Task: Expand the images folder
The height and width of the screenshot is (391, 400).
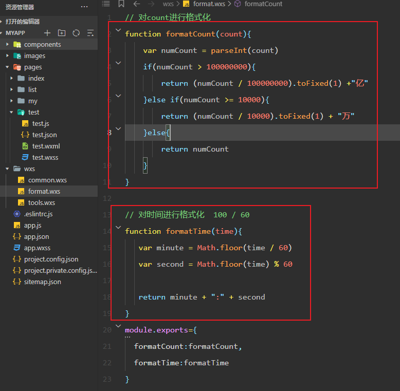Action: coord(7,55)
